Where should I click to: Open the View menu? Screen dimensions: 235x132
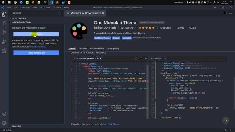pyautogui.click(x=35, y=7)
